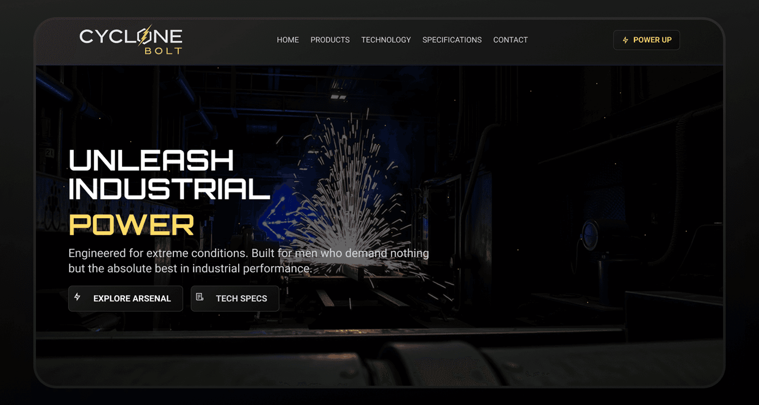
Task: Go to the CONTACT page
Action: coord(510,39)
